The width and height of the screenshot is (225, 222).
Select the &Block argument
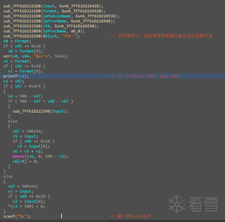pyautogui.click(x=50, y=36)
